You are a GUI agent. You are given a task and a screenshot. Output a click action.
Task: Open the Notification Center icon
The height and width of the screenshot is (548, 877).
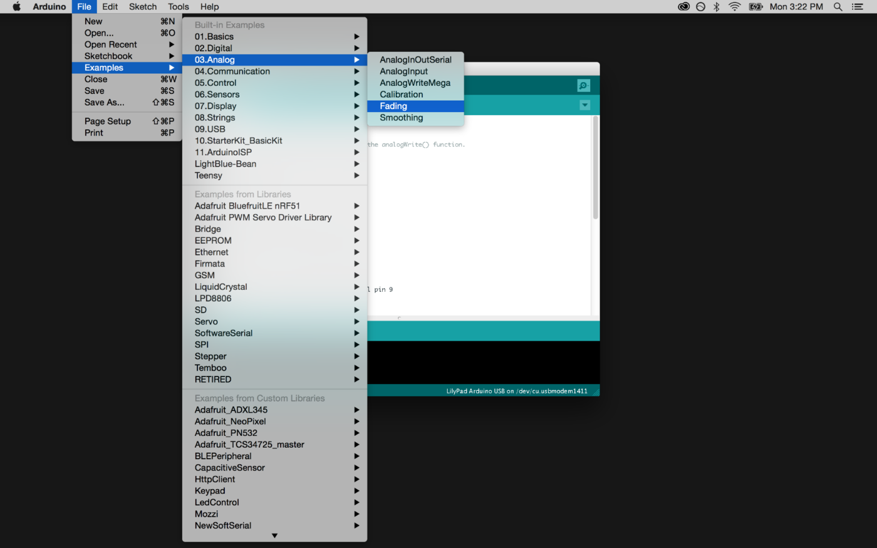858,6
